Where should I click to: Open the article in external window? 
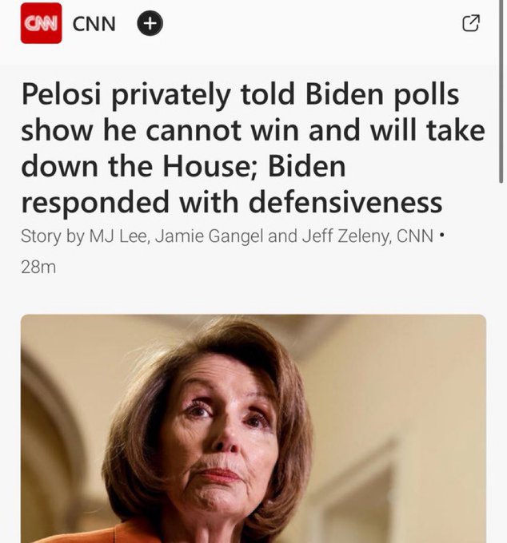[x=471, y=23]
